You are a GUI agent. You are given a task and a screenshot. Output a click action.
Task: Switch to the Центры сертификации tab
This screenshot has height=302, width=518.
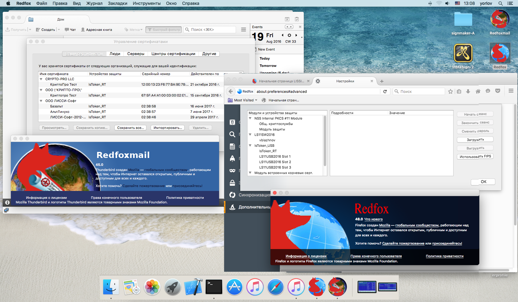[173, 54]
